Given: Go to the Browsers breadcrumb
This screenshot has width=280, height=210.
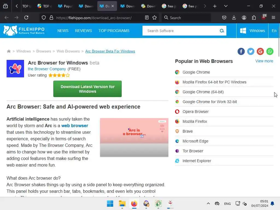Looking at the screenshot, I should point(43,51).
